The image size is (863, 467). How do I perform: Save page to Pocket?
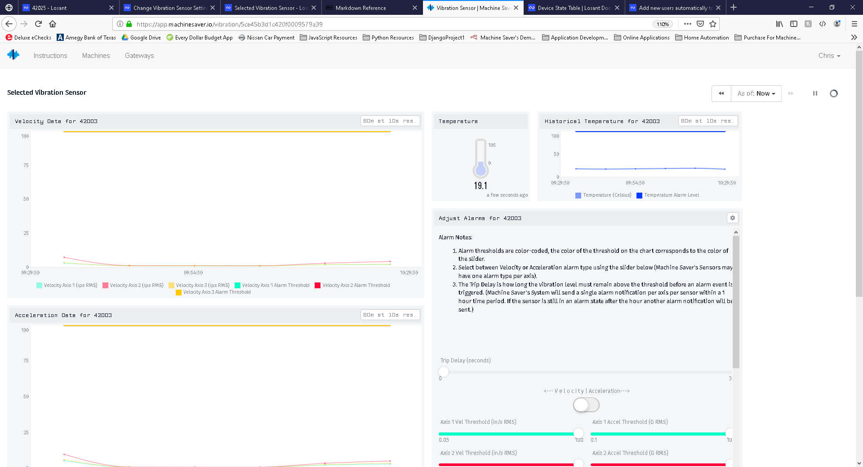[x=700, y=24]
